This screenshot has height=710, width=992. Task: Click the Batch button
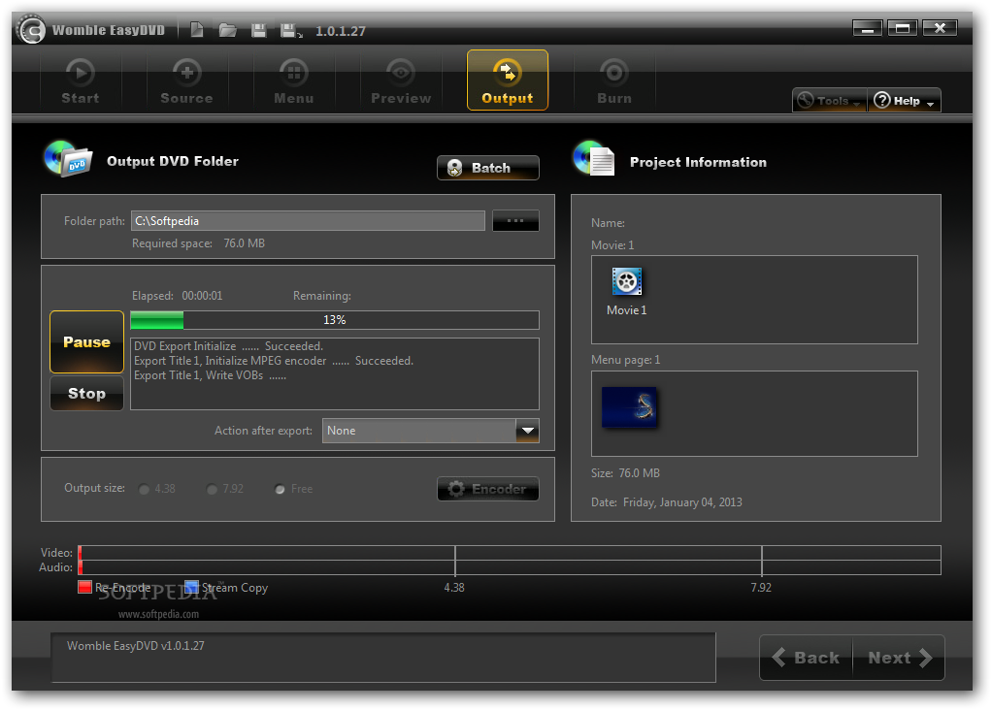tap(488, 168)
